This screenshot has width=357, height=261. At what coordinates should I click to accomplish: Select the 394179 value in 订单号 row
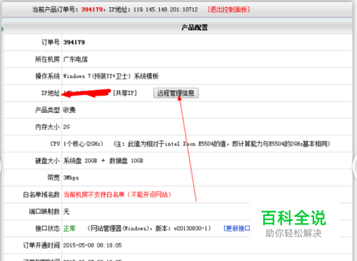[x=74, y=42]
